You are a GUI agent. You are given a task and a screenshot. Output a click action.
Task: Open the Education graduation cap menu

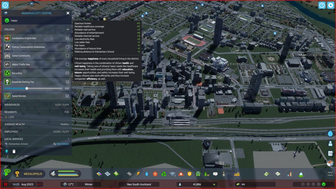(172, 174)
